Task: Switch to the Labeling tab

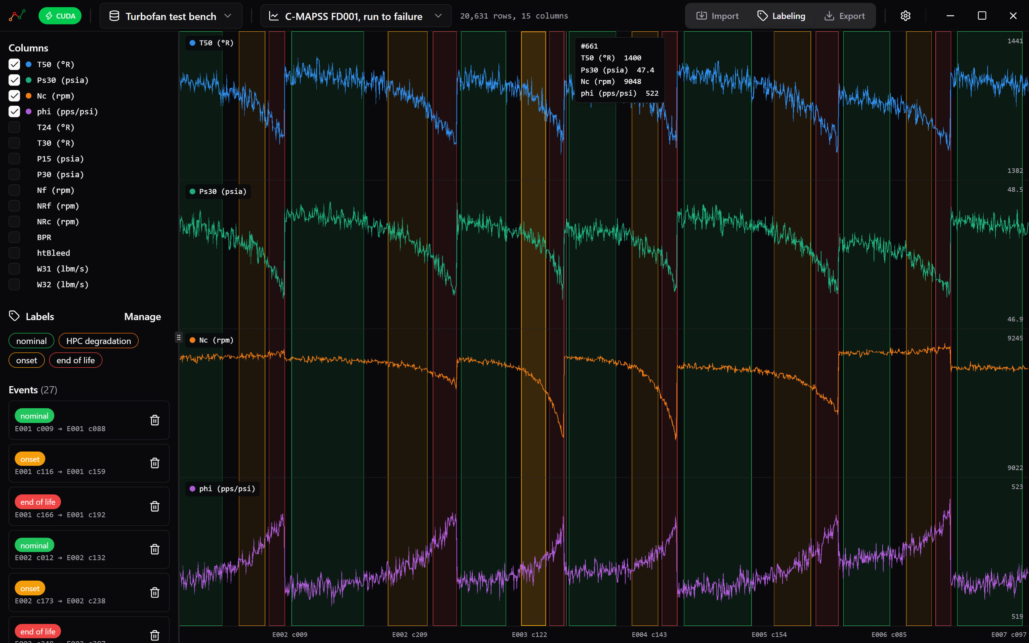Action: click(781, 16)
